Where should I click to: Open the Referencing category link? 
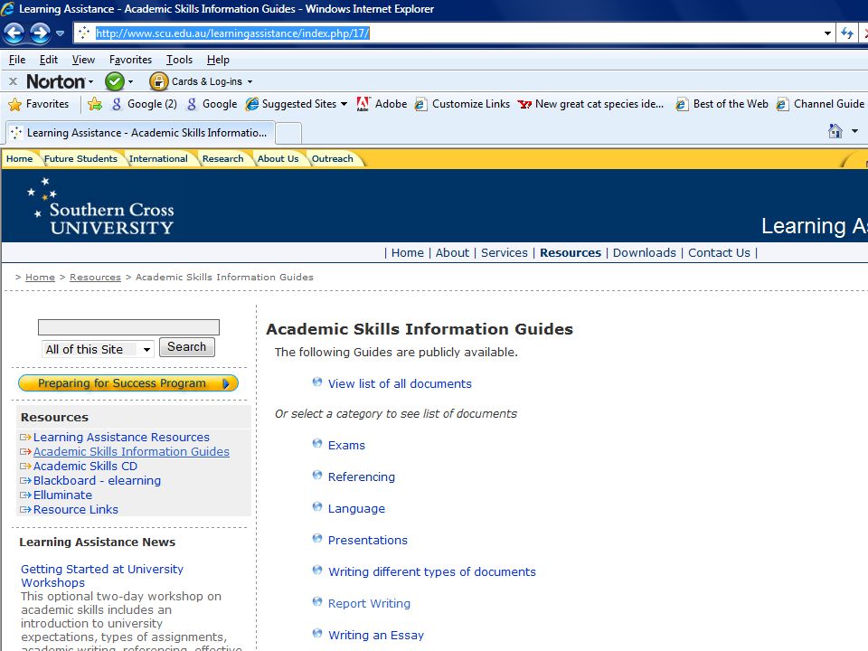362,477
